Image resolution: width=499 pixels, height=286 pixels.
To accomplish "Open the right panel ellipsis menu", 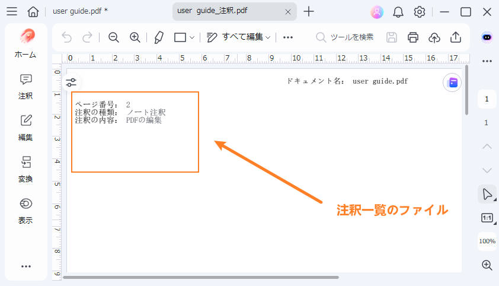I will pos(487,61).
